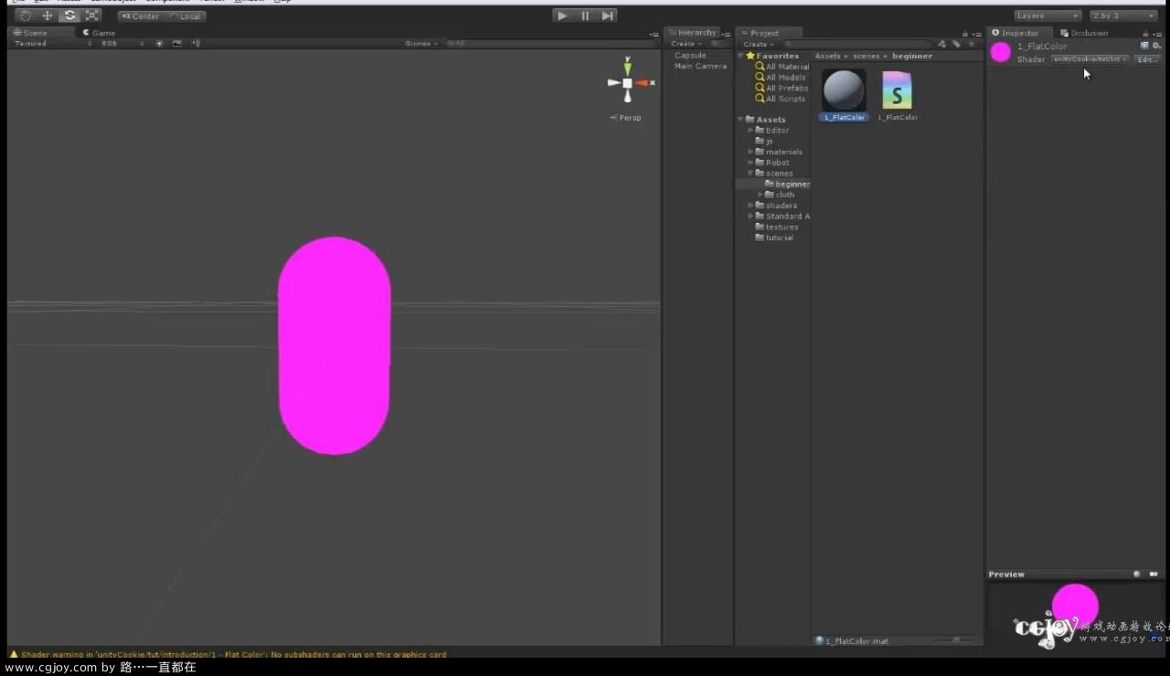Click the Project search field
Image resolution: width=1170 pixels, height=676 pixels.
pos(857,44)
